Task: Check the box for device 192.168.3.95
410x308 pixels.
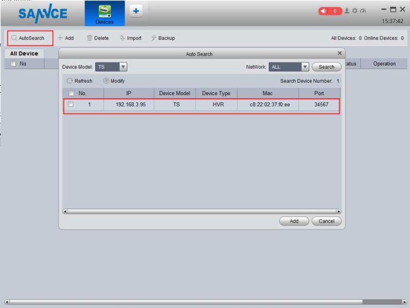Action: pyautogui.click(x=70, y=105)
